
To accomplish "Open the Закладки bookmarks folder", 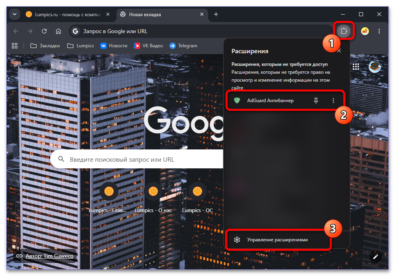I will tap(45, 46).
